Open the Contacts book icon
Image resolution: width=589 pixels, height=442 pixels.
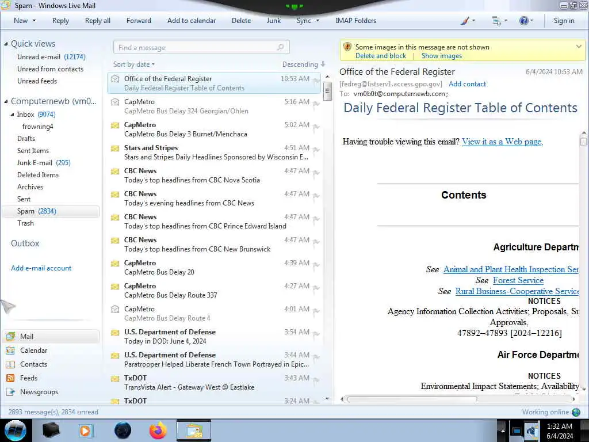(x=10, y=364)
